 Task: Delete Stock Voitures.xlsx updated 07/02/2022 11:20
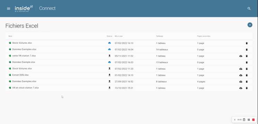coord(247,69)
